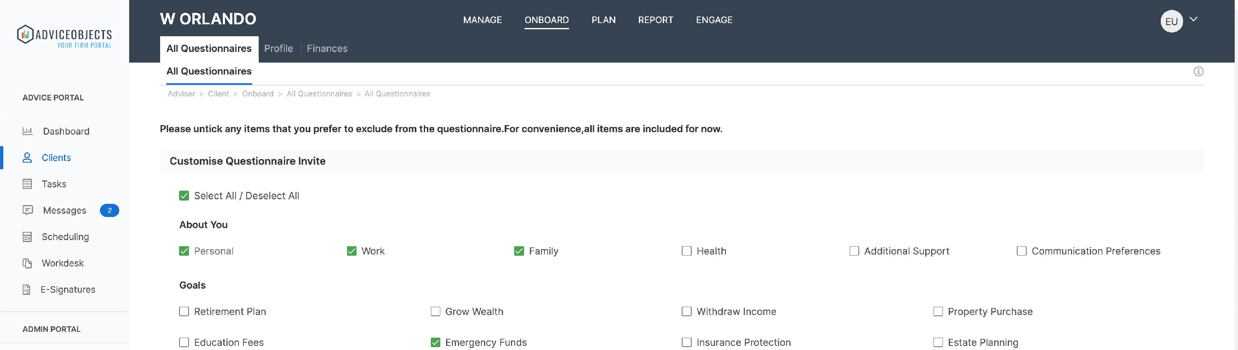Switch to the Finances tab
The height and width of the screenshot is (350, 1238).
click(x=327, y=49)
